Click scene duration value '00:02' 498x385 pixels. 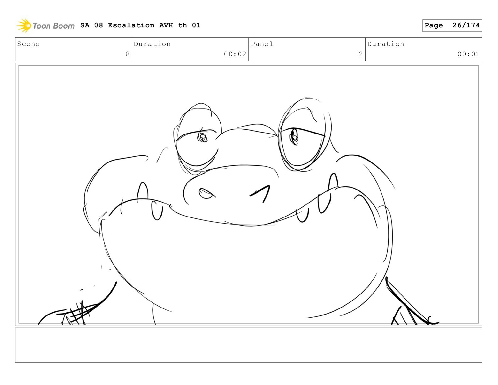235,54
